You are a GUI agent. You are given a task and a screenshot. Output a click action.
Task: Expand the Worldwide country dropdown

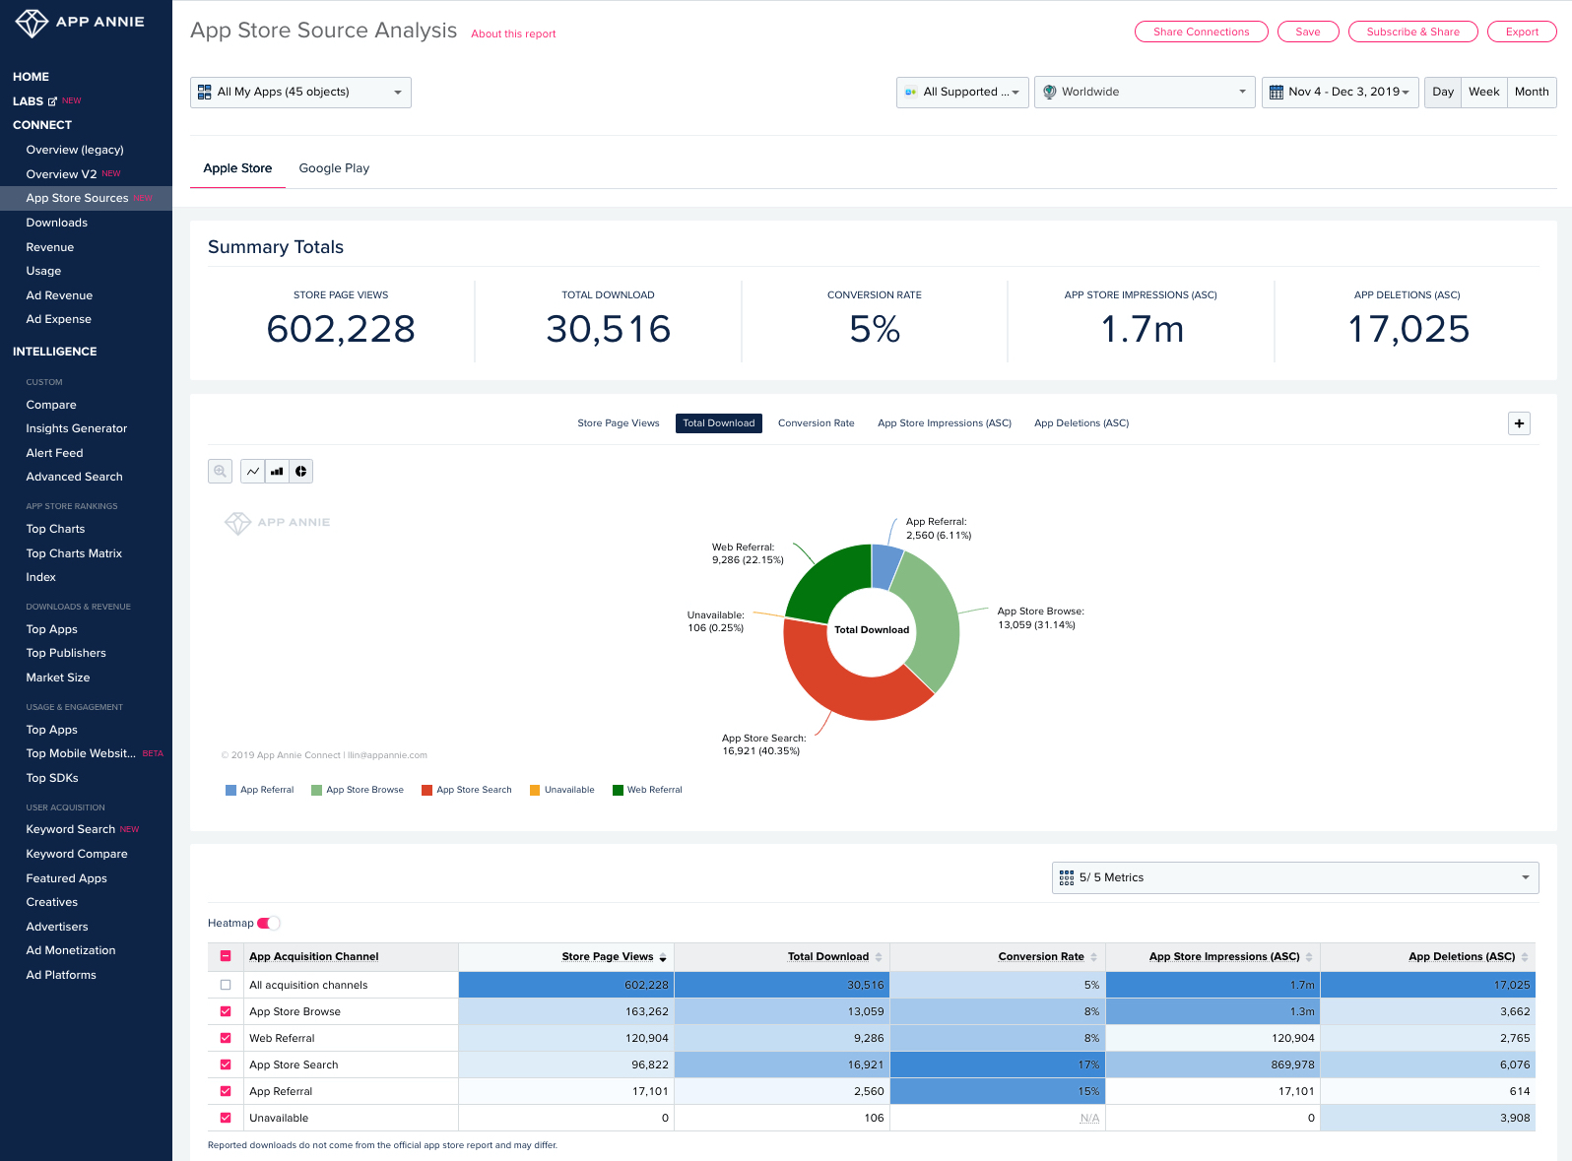pos(1145,93)
